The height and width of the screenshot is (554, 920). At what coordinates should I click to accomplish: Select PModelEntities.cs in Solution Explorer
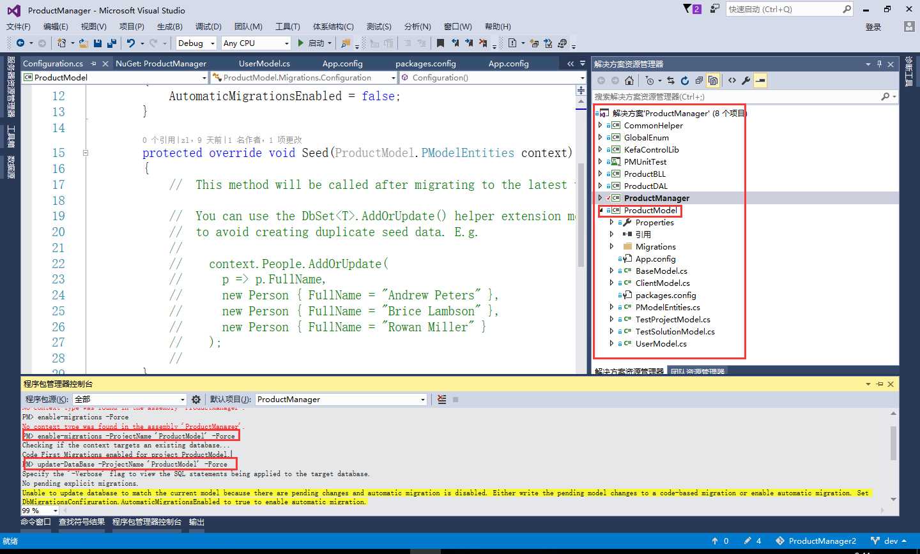coord(668,307)
